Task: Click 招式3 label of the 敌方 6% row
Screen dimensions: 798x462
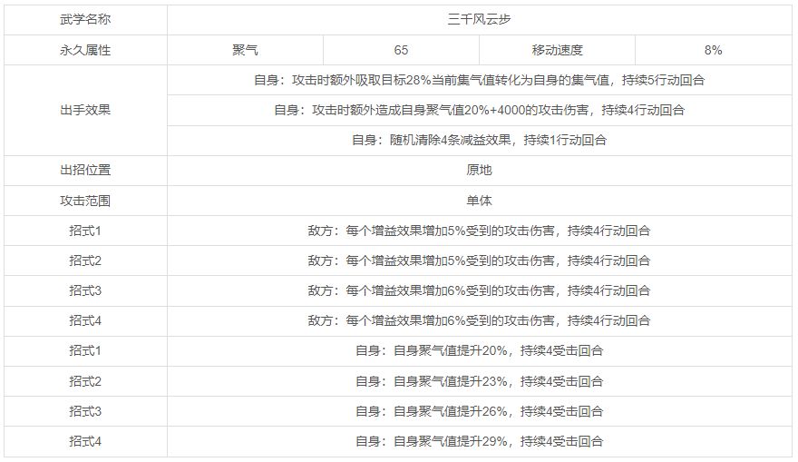Action: (x=85, y=290)
